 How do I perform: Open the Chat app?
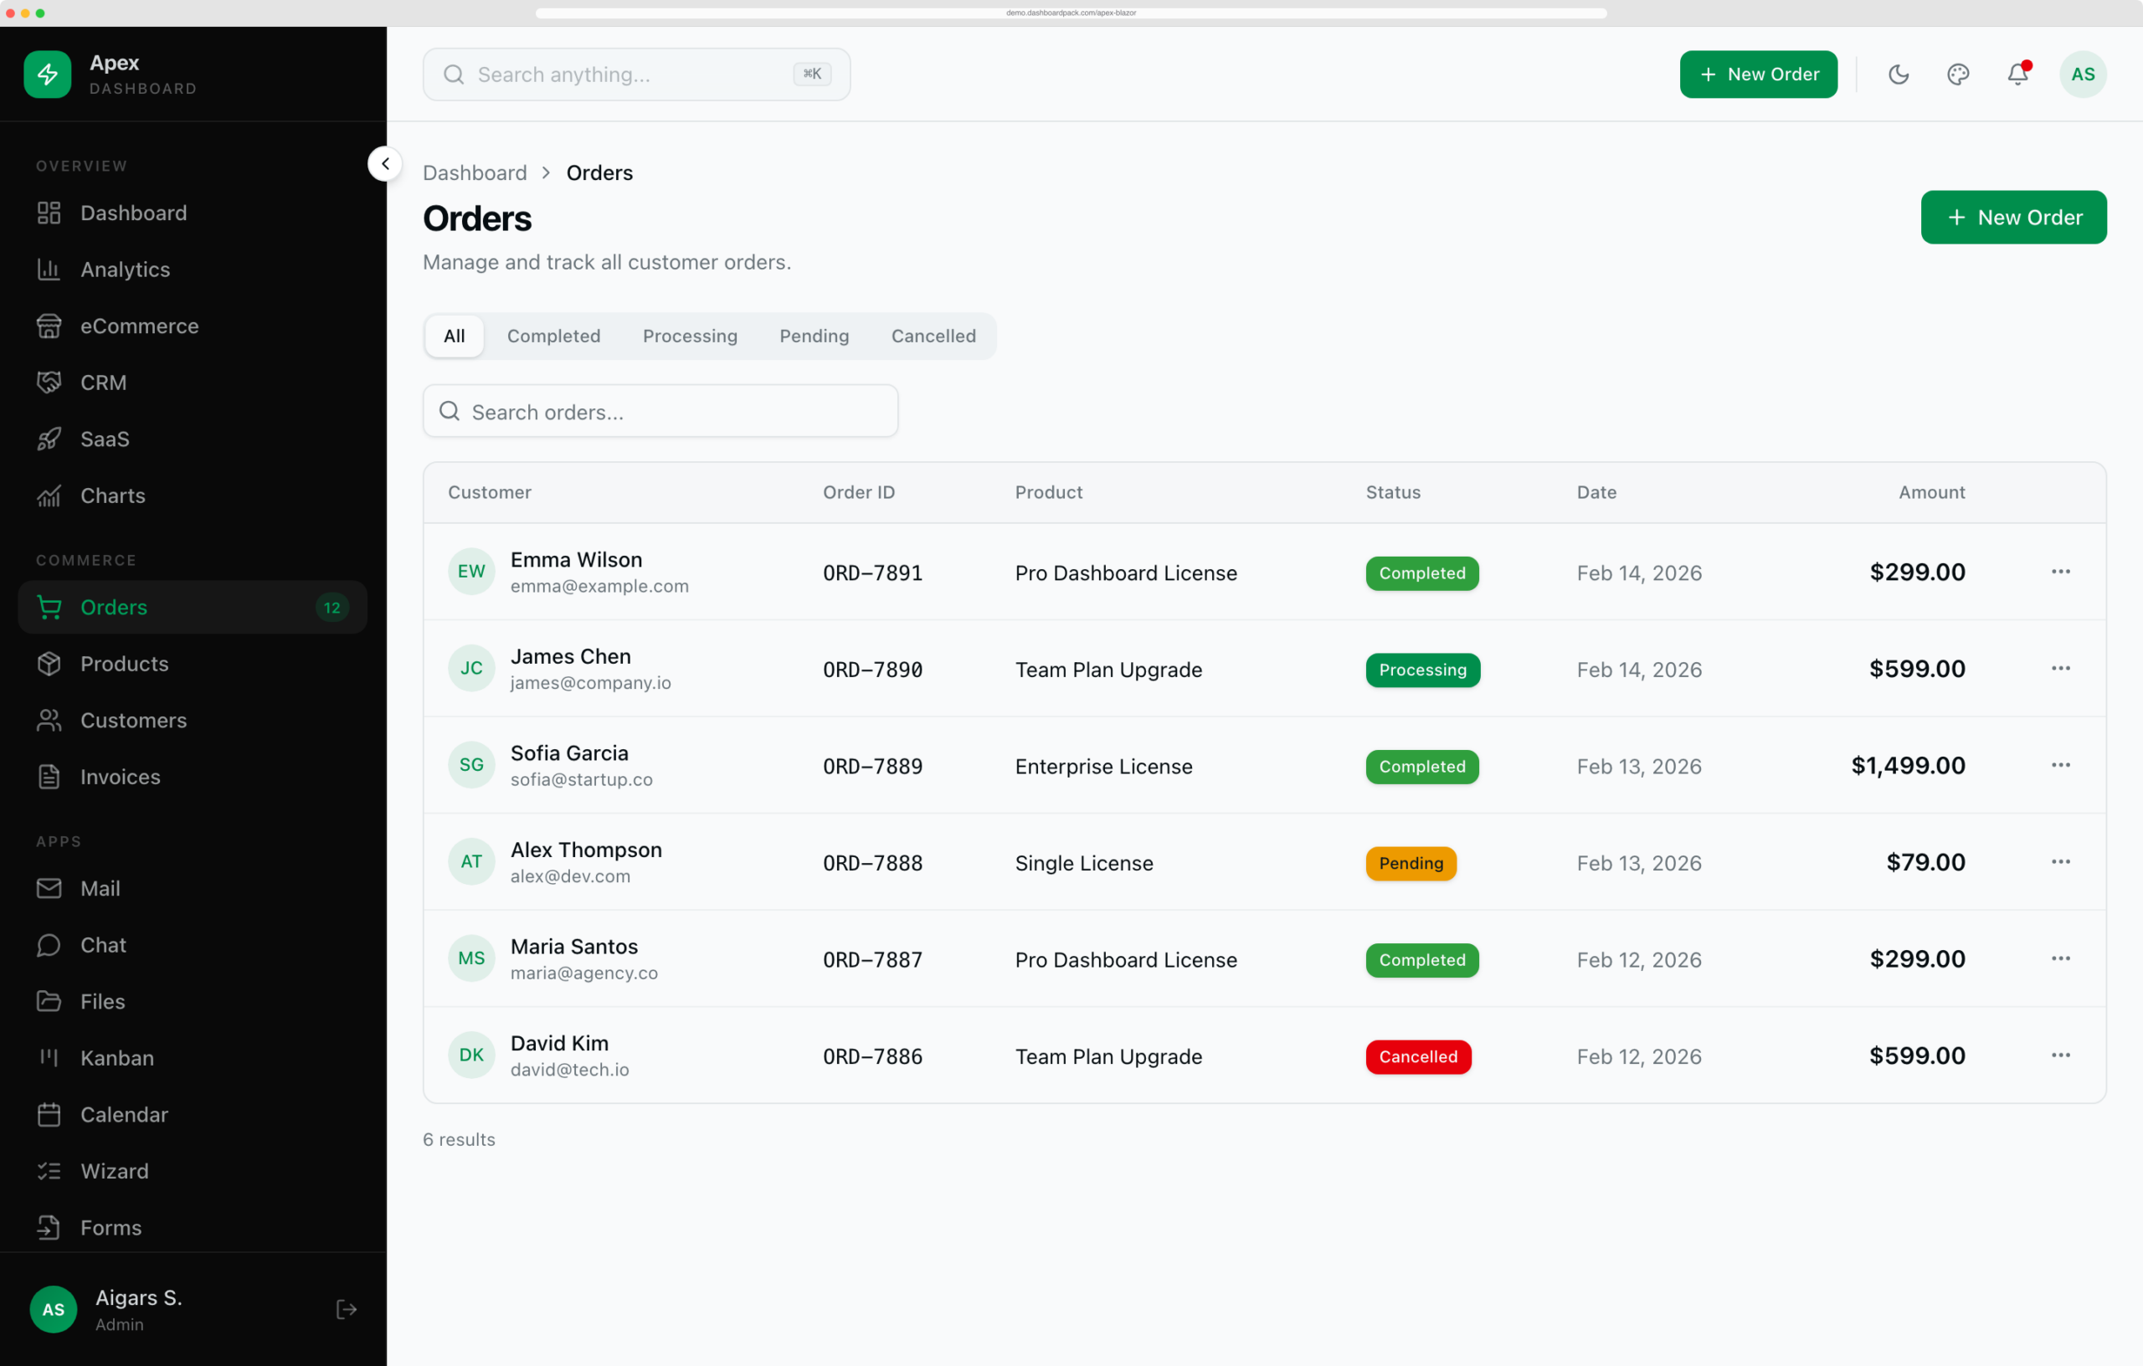(x=193, y=945)
